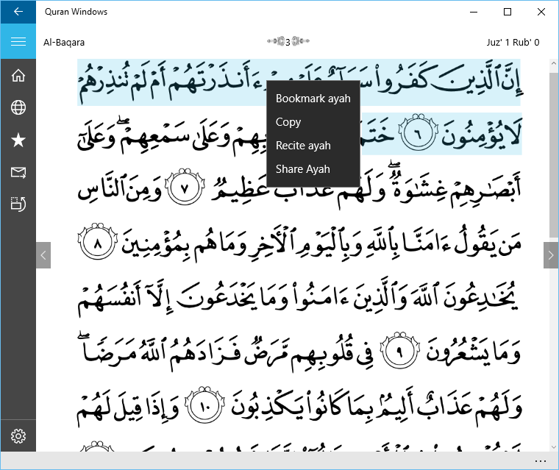
Task: Click ayah marker number 8
Action: [98, 242]
